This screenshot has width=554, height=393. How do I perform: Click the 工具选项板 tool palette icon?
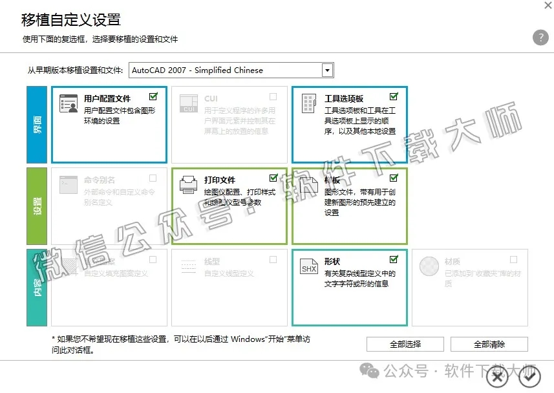[308, 103]
